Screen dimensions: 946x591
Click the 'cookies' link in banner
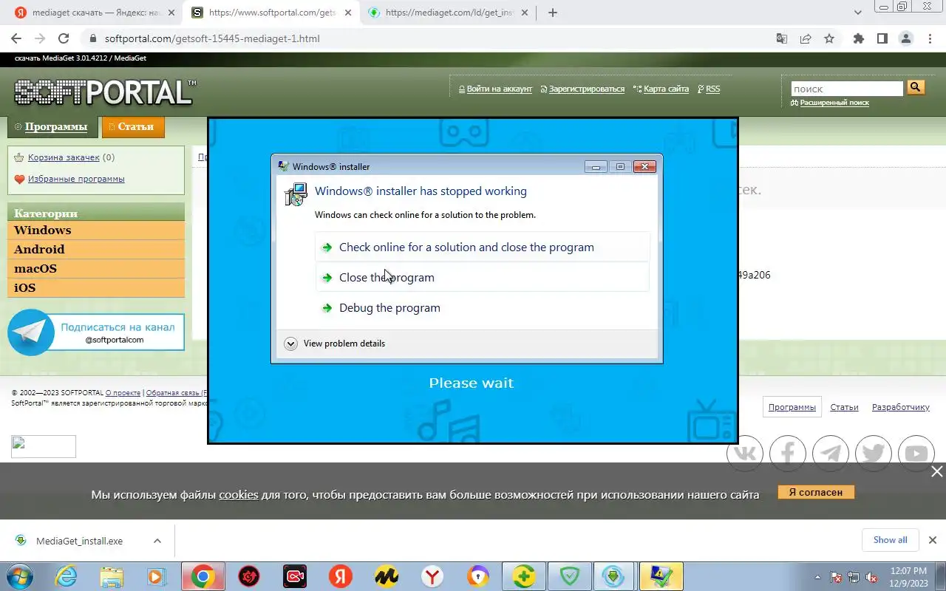(x=238, y=495)
